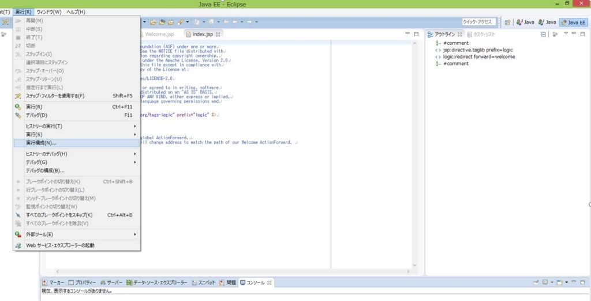591x301 pixels.
Task: Click the external tools icon beside 外部ツール(E)
Action: pyautogui.click(x=18, y=234)
